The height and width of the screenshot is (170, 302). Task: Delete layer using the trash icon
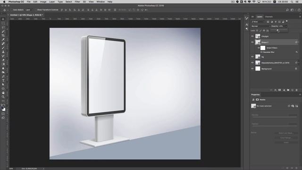click(297, 90)
